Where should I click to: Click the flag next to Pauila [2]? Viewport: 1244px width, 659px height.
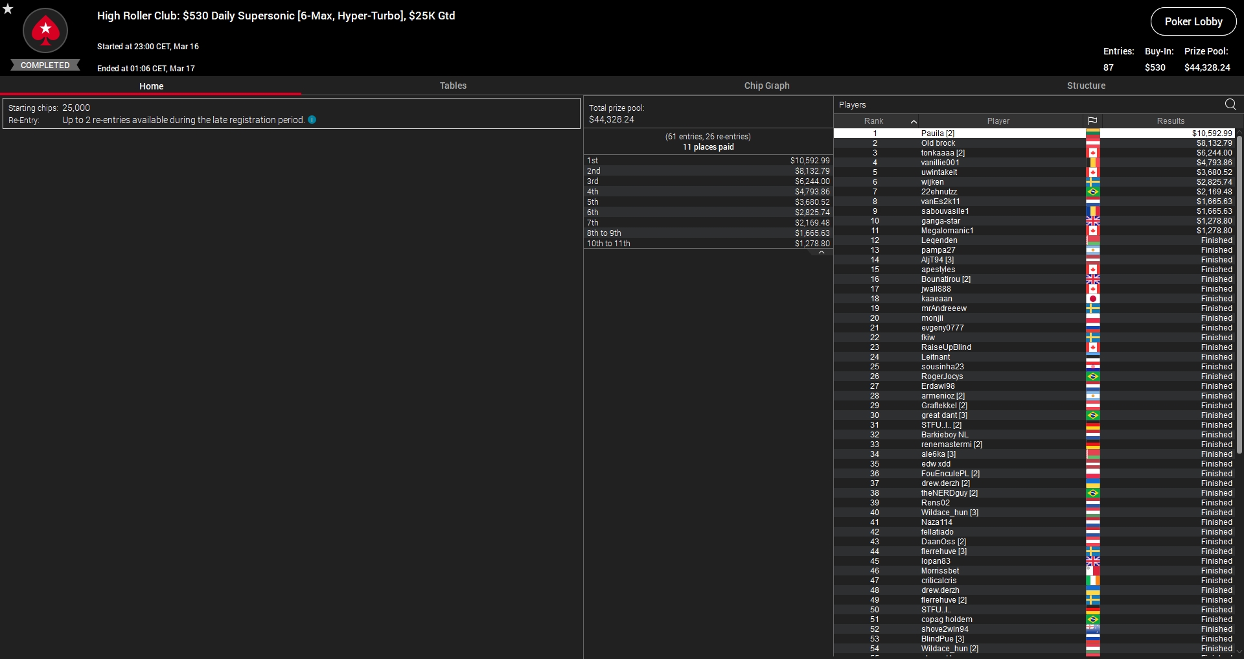click(x=1093, y=133)
